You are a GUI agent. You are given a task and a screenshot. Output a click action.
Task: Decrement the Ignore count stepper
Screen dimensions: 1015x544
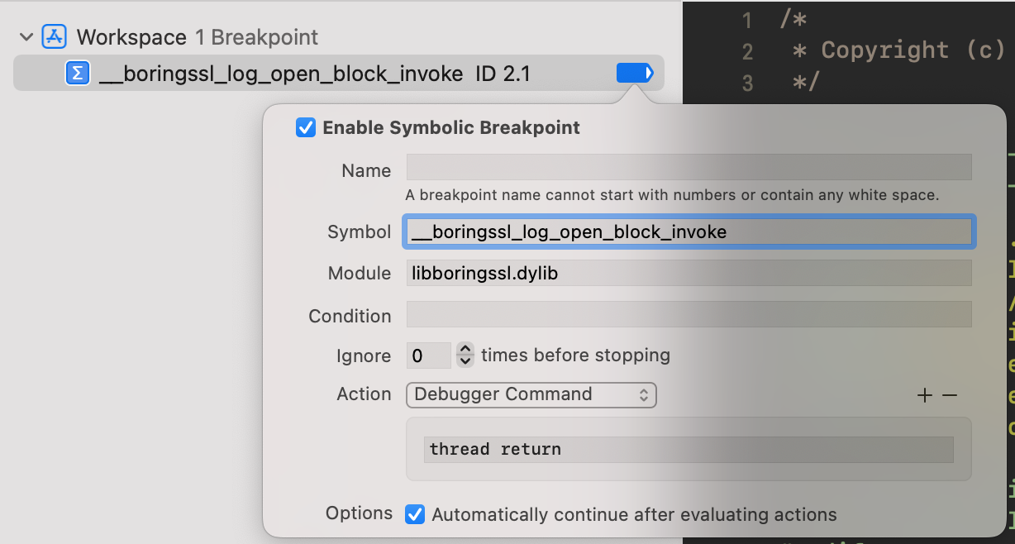tap(465, 361)
